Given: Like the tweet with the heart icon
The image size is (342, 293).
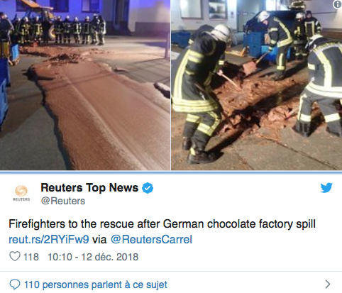Looking at the screenshot, I should tap(15, 256).
